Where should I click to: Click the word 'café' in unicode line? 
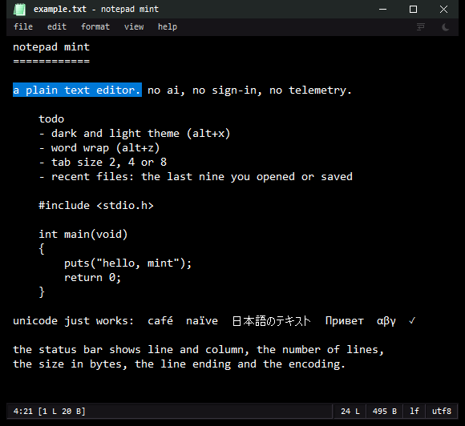click(x=160, y=320)
